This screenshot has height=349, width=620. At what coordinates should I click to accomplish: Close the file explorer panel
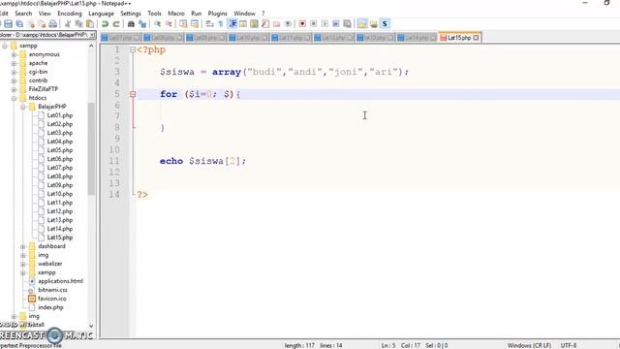point(92,35)
